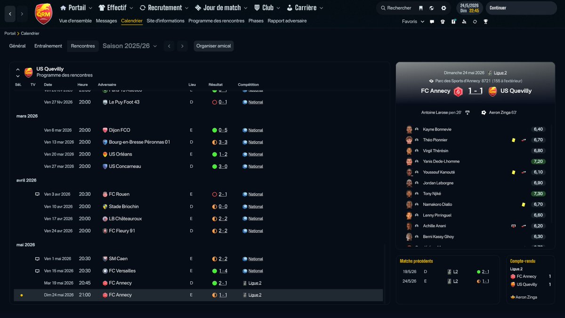Click the date display 24/5/2026 Dim 22:45
This screenshot has width=565, height=318.
(470, 8)
